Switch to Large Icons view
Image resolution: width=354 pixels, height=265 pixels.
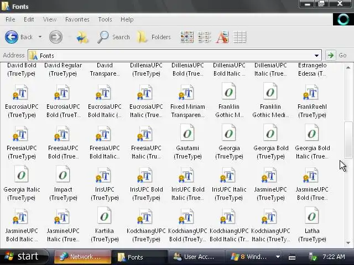coord(187,37)
